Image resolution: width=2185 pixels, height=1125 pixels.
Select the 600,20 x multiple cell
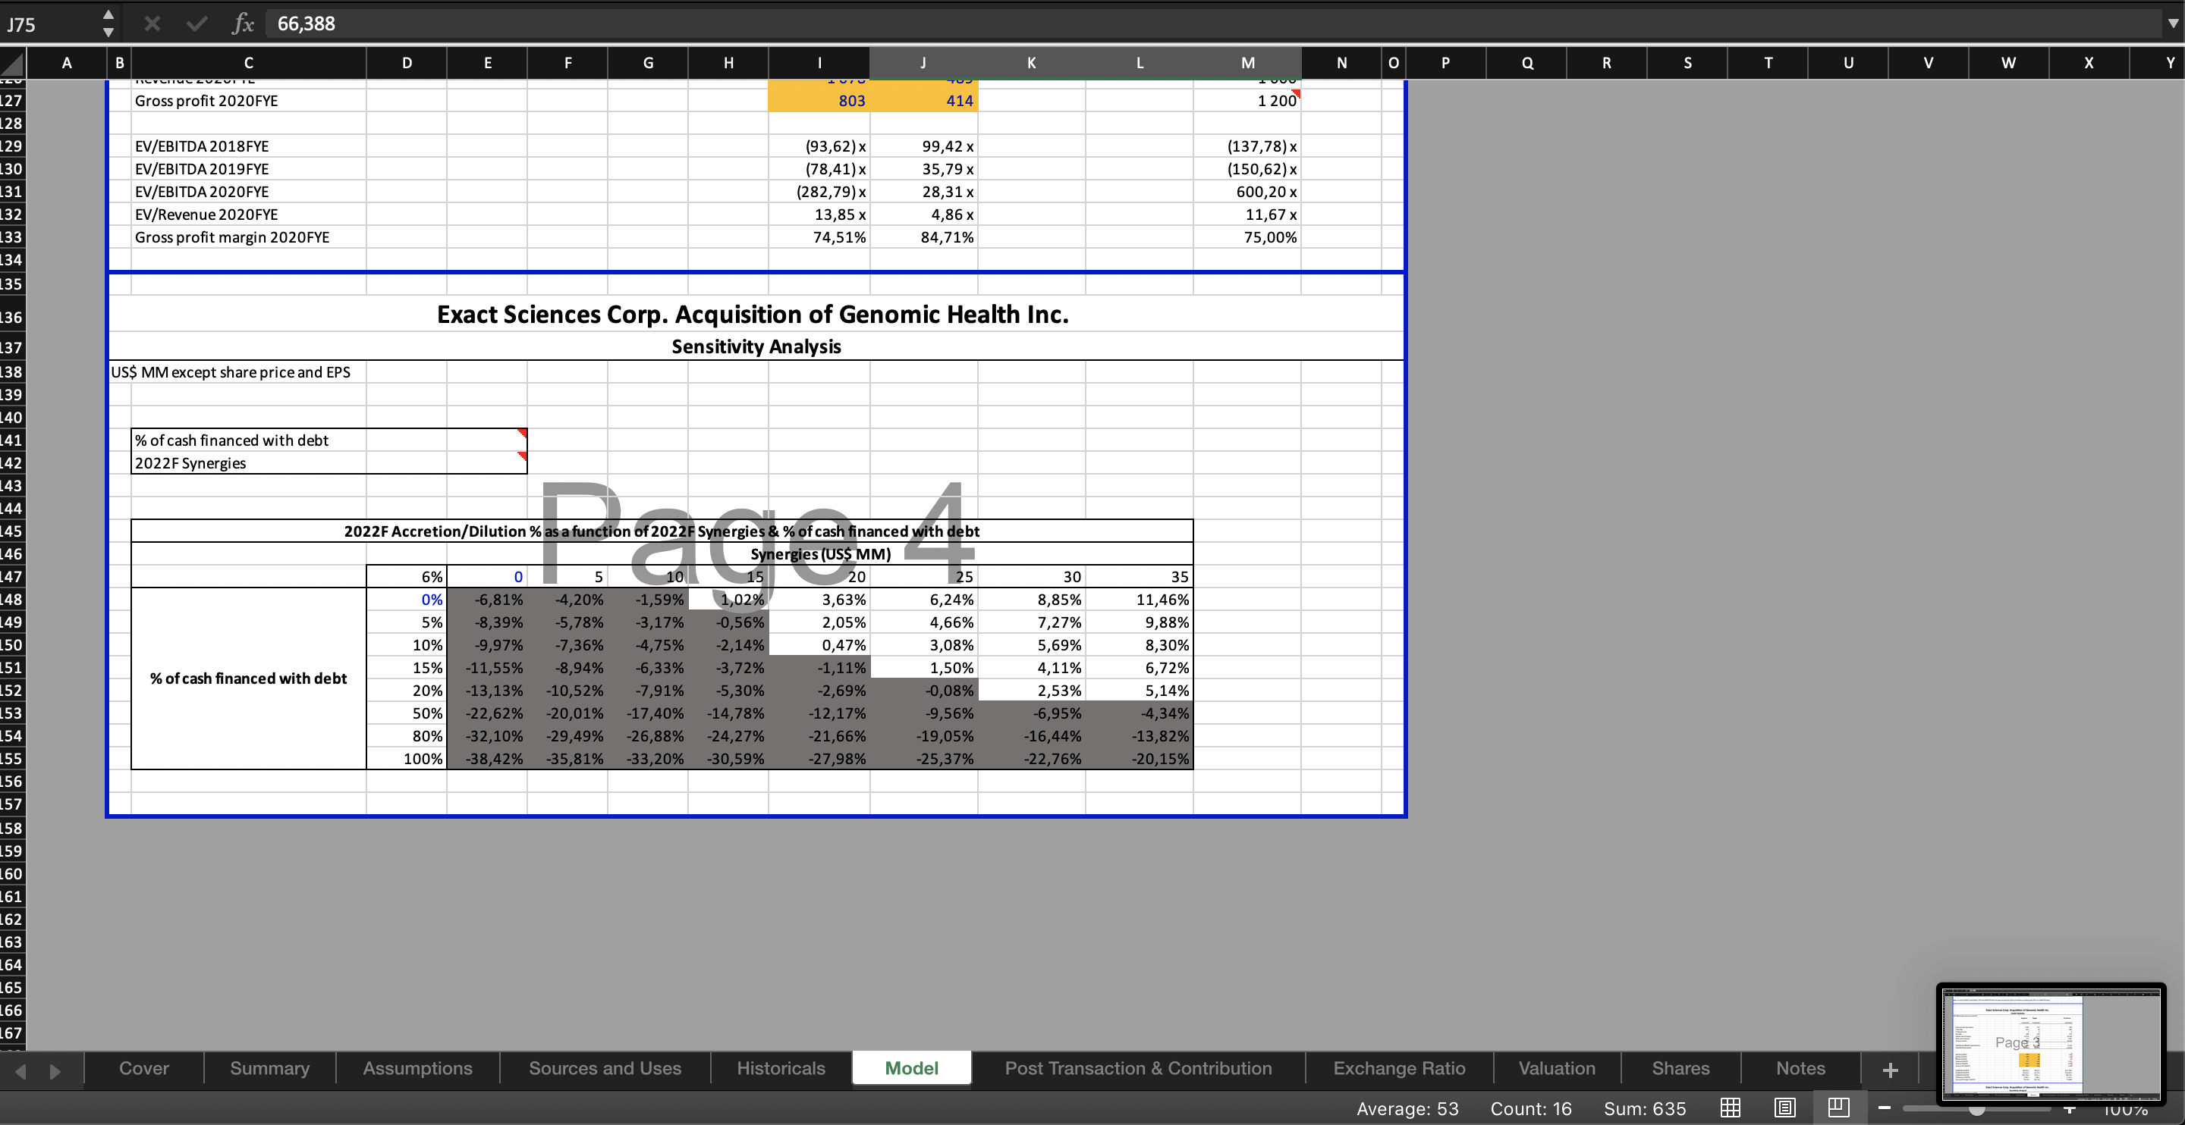(1247, 193)
